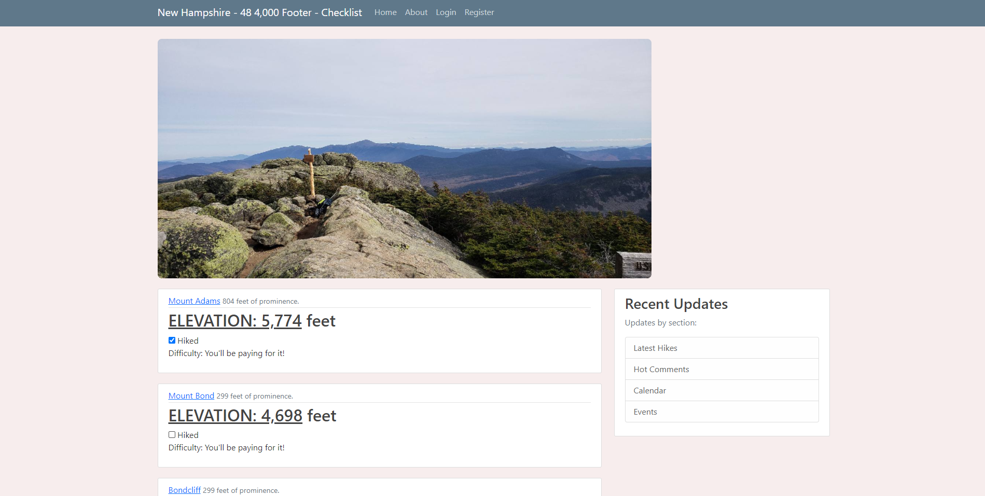985x496 pixels.
Task: Open the Mount Bond peak page
Action: point(191,395)
